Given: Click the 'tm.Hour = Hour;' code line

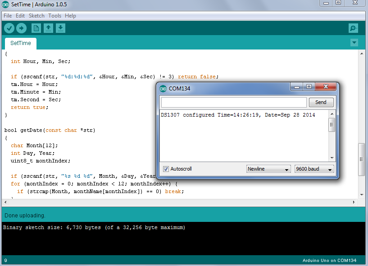Looking at the screenshot, I should pyautogui.click(x=34, y=85).
